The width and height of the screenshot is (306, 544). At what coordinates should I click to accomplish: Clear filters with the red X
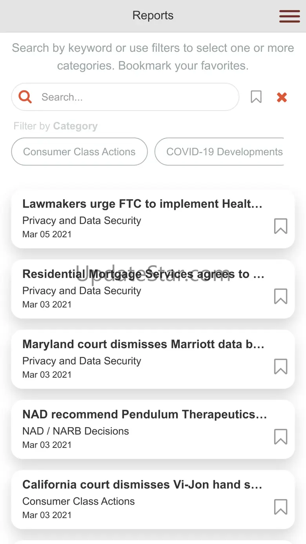282,97
